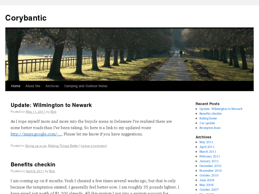Viewport: 259px width, 194px height.
Task: Go to the Home menu item
Action: 16,86
